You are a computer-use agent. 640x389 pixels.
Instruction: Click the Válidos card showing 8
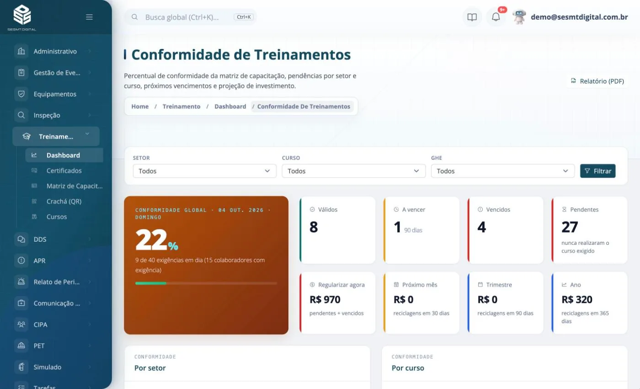[337, 230]
